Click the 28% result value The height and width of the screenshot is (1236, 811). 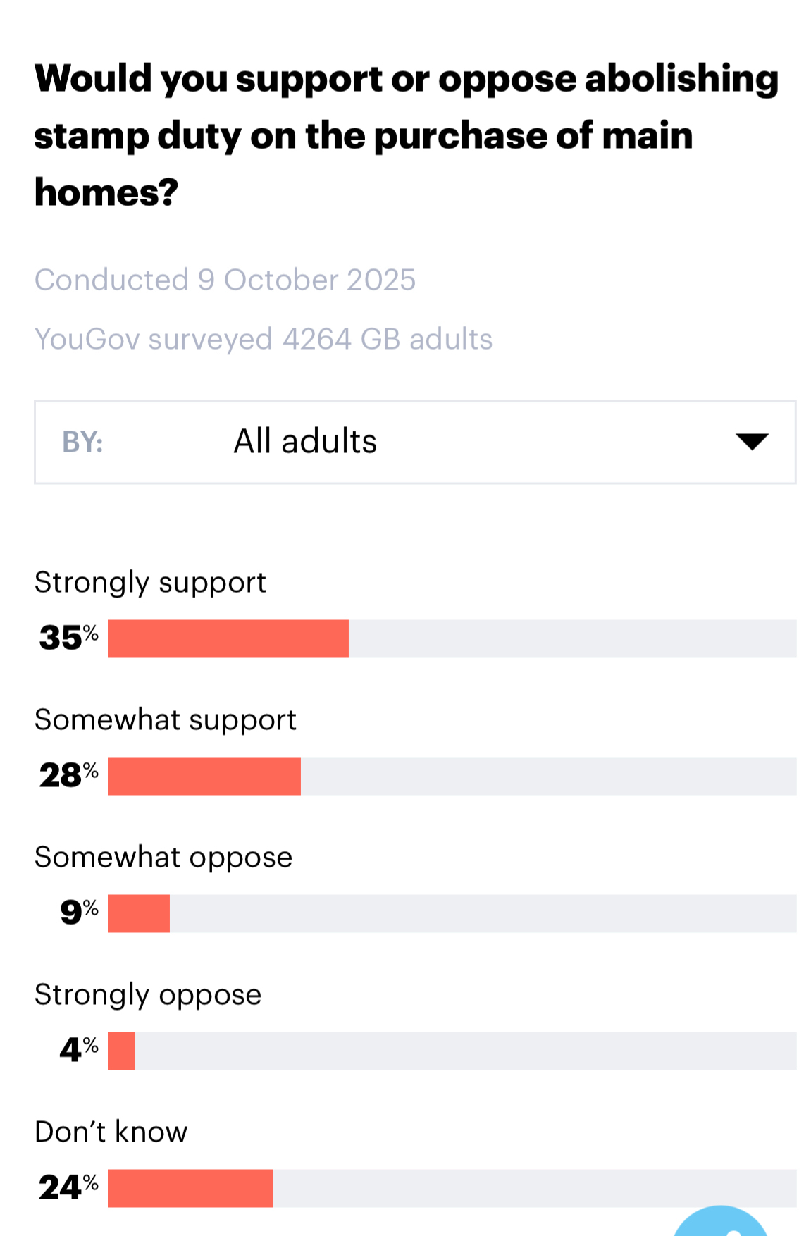click(x=68, y=775)
